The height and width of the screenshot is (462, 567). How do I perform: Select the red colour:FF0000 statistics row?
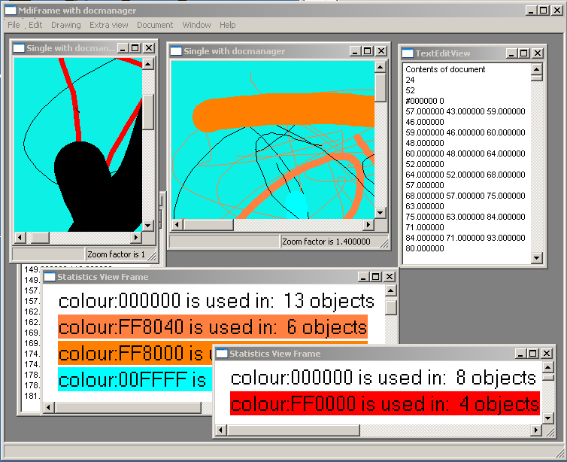click(x=384, y=403)
